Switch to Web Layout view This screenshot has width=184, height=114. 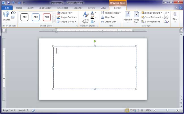[135, 110]
